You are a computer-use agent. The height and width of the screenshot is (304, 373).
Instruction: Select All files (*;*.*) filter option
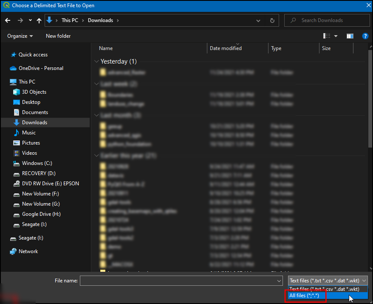[x=304, y=296]
